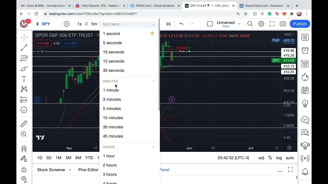Open the USD currency dropdown
Viewport: 328px width, 184px height.
click(289, 34)
